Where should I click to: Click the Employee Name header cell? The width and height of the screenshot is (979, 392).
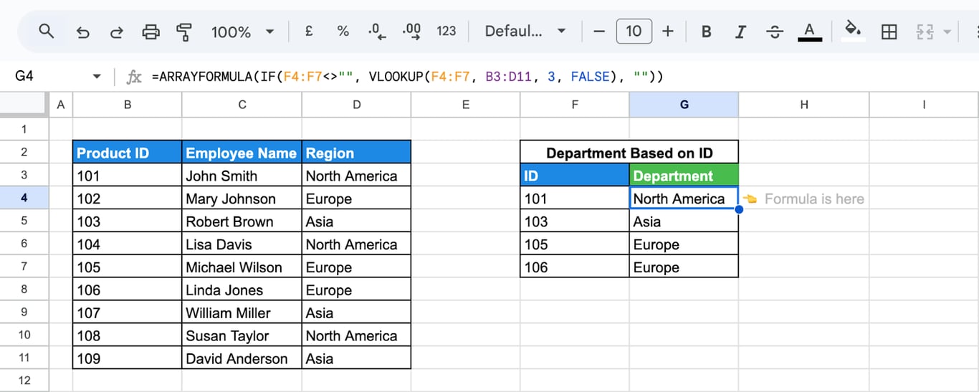pos(242,153)
